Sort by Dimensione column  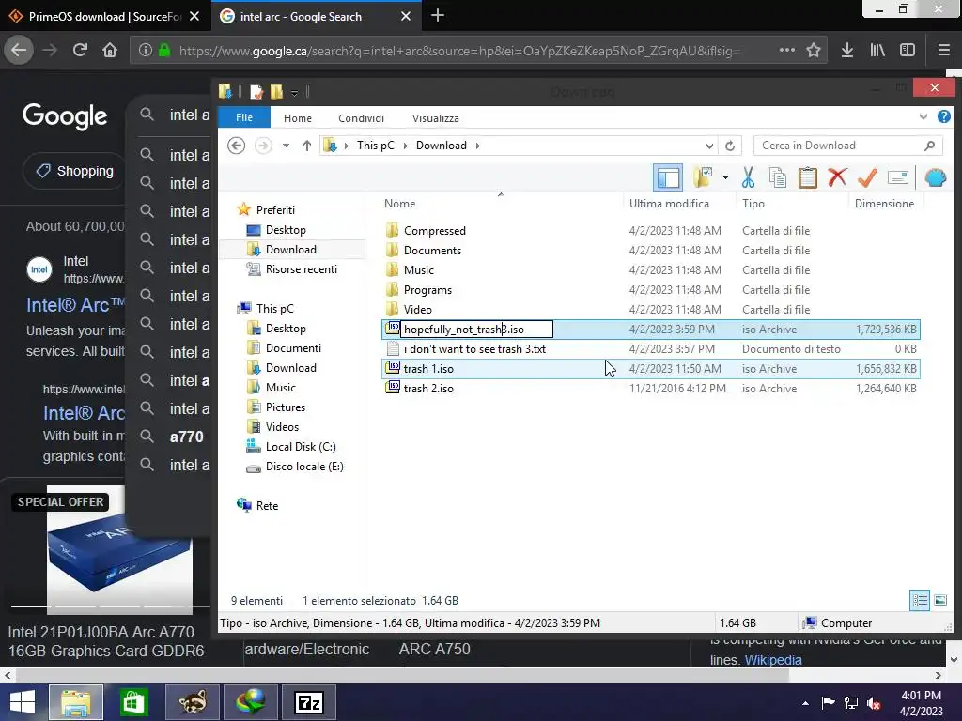point(884,204)
